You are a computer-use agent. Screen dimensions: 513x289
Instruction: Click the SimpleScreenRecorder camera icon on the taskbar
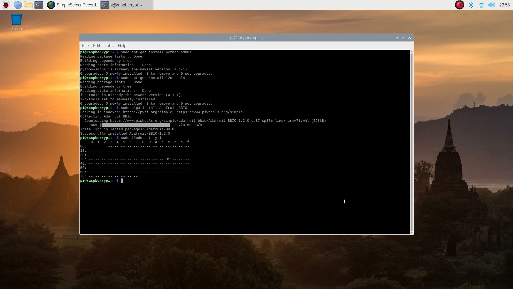coord(51,5)
